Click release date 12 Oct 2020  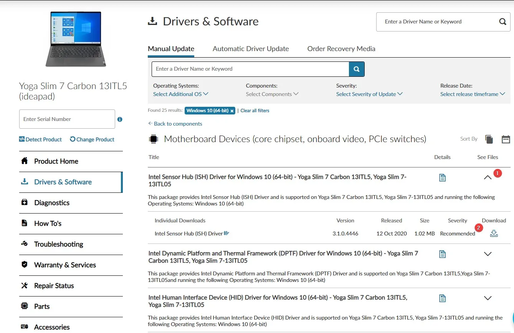[x=392, y=234]
